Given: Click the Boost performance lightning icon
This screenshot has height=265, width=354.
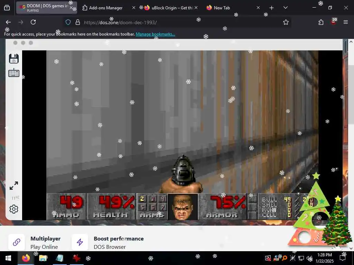Looking at the screenshot, I should tap(80, 242).
